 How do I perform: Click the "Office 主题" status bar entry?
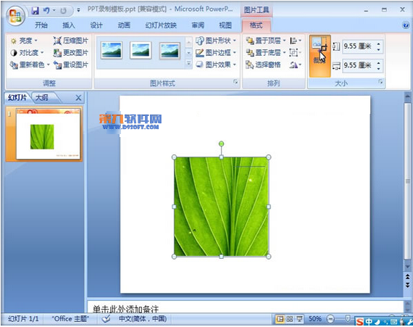click(70, 319)
